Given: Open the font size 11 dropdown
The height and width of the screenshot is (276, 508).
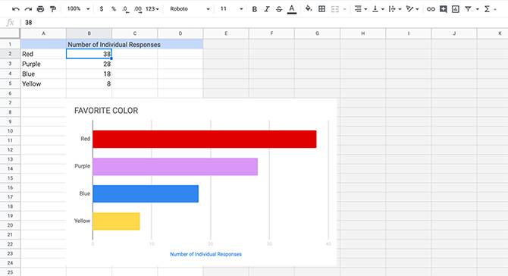Looking at the screenshot, I should click(231, 9).
